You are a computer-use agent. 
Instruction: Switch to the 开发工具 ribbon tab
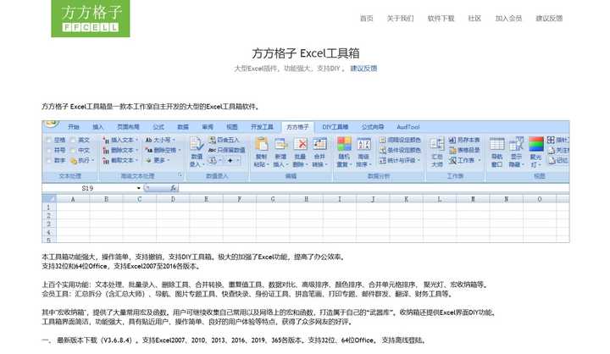262,127
